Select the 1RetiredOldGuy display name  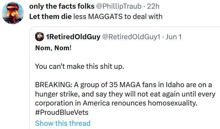click(x=73, y=37)
